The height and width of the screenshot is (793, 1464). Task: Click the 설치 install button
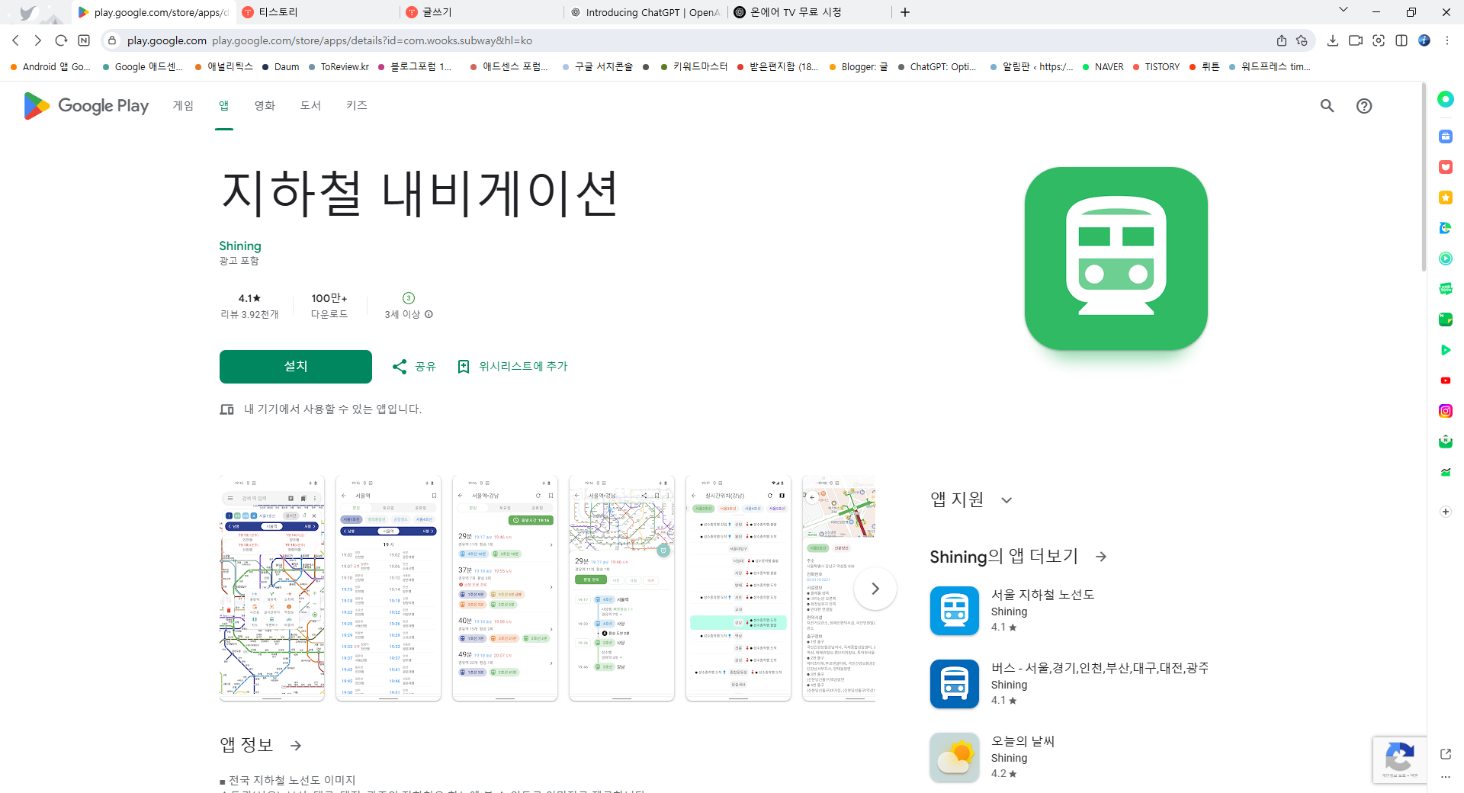coord(295,367)
